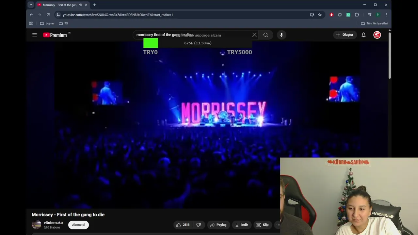Viewport: 418px width, 235px height.
Task: Open the vitotemuko channel avatar
Action: pos(36,225)
